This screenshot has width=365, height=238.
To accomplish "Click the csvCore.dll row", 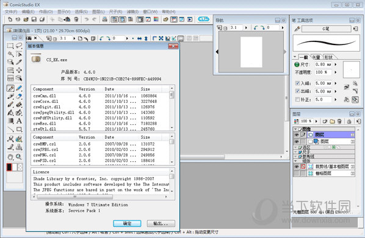I will pos(101,102).
